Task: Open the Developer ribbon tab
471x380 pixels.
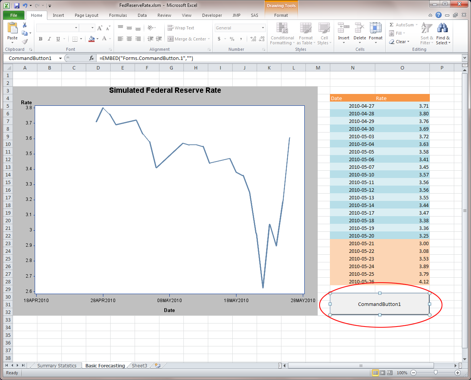Action: 212,15
